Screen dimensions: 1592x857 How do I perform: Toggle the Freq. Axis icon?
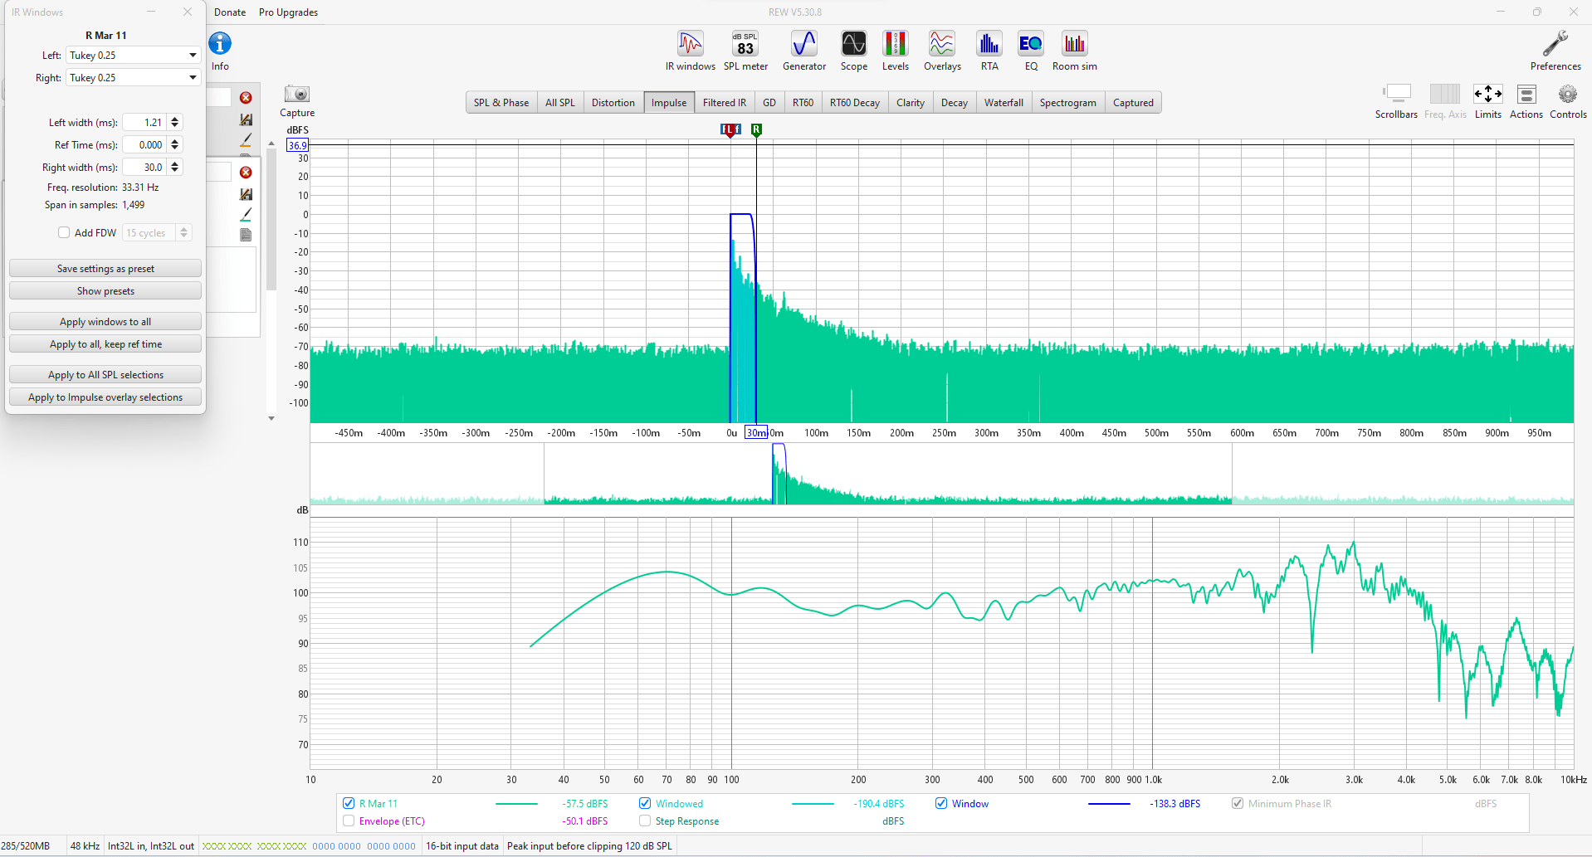1445,101
